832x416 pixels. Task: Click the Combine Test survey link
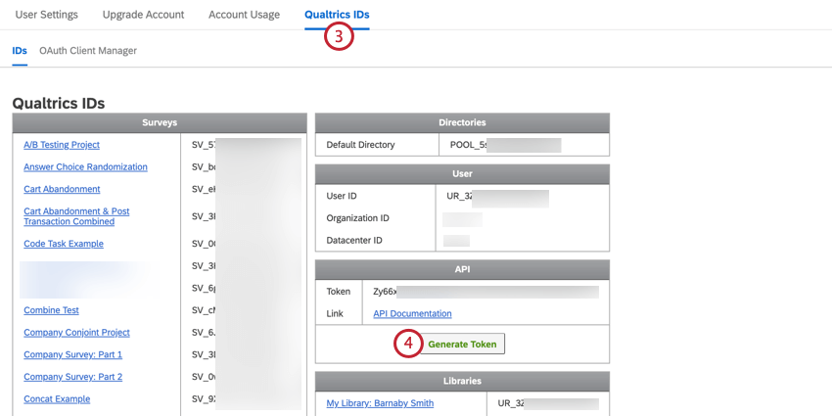pos(51,310)
